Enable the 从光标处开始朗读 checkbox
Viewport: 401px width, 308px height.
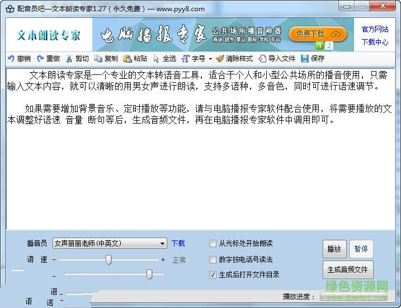tap(213, 244)
